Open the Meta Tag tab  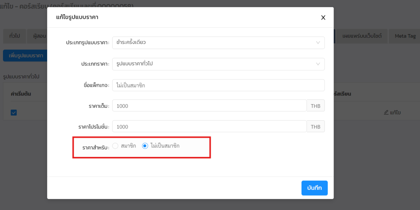pyautogui.click(x=405, y=36)
